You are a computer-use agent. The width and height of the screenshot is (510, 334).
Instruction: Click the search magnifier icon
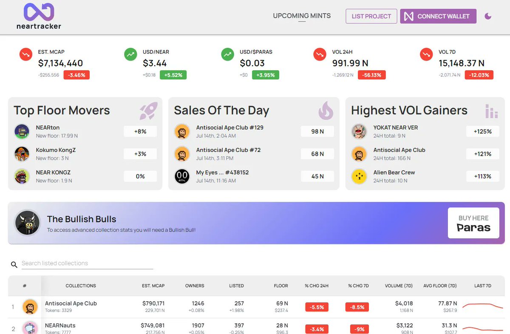[x=14, y=265]
